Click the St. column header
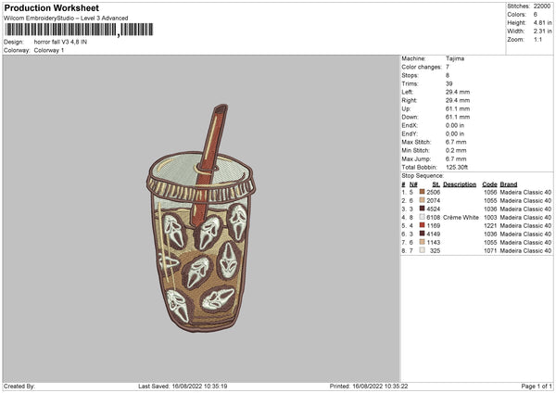Screen dimensions: 556x393 click(x=436, y=184)
